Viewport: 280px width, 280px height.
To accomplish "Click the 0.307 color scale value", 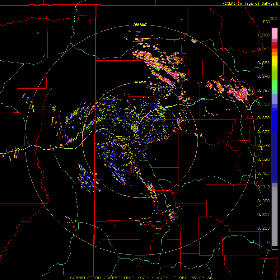I will [264, 215].
